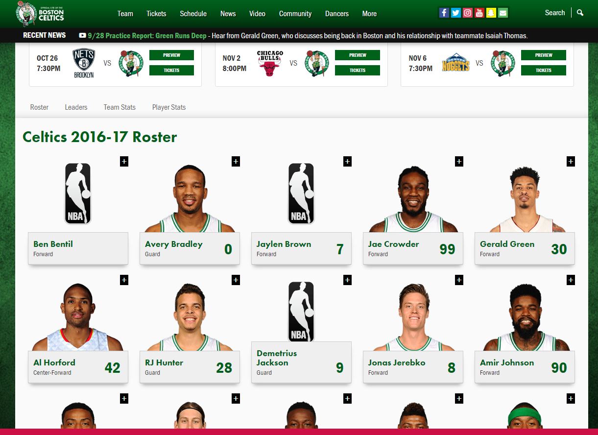
Task: Click the Chicago Bulls logo
Action: pos(270,63)
